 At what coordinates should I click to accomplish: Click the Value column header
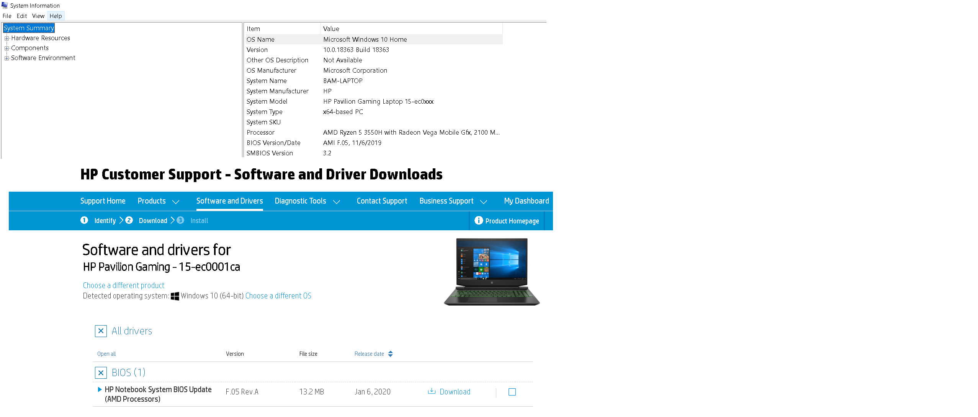tap(412, 29)
